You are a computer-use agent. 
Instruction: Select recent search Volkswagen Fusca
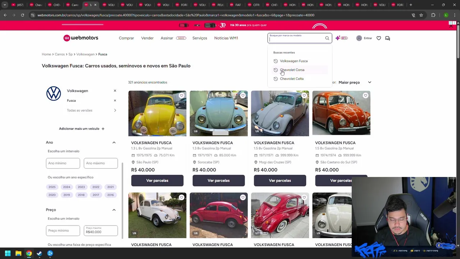pyautogui.click(x=294, y=61)
